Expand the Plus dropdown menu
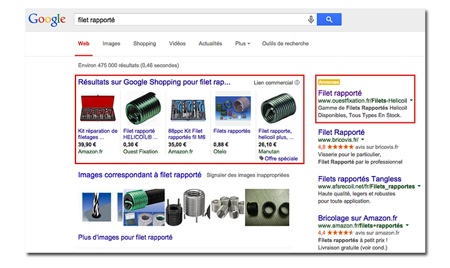 point(243,44)
